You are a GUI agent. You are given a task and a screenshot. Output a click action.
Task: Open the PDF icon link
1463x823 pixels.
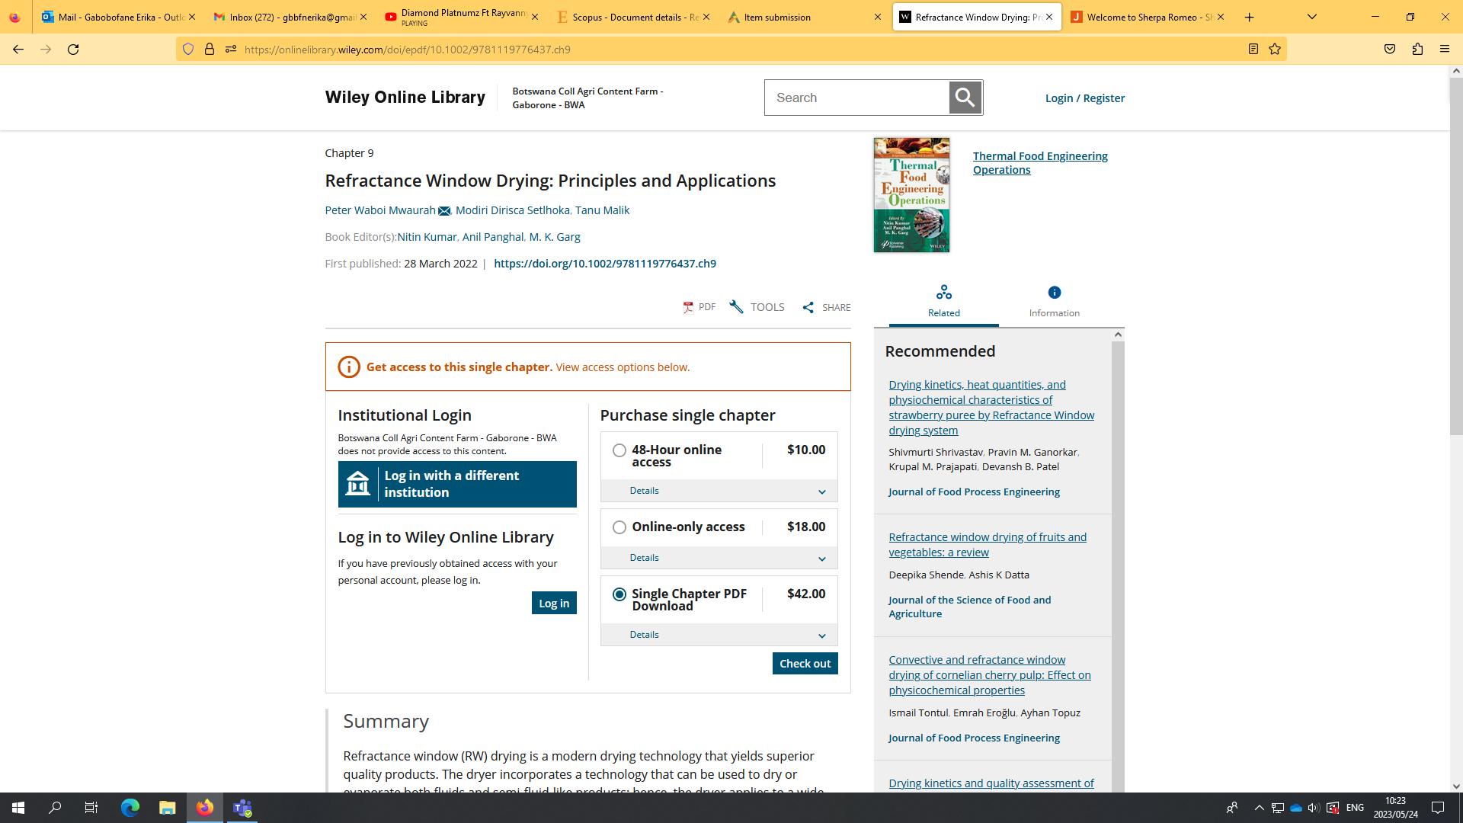[699, 307]
